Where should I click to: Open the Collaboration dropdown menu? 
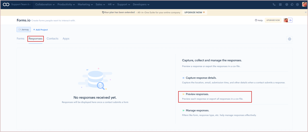(45, 5)
